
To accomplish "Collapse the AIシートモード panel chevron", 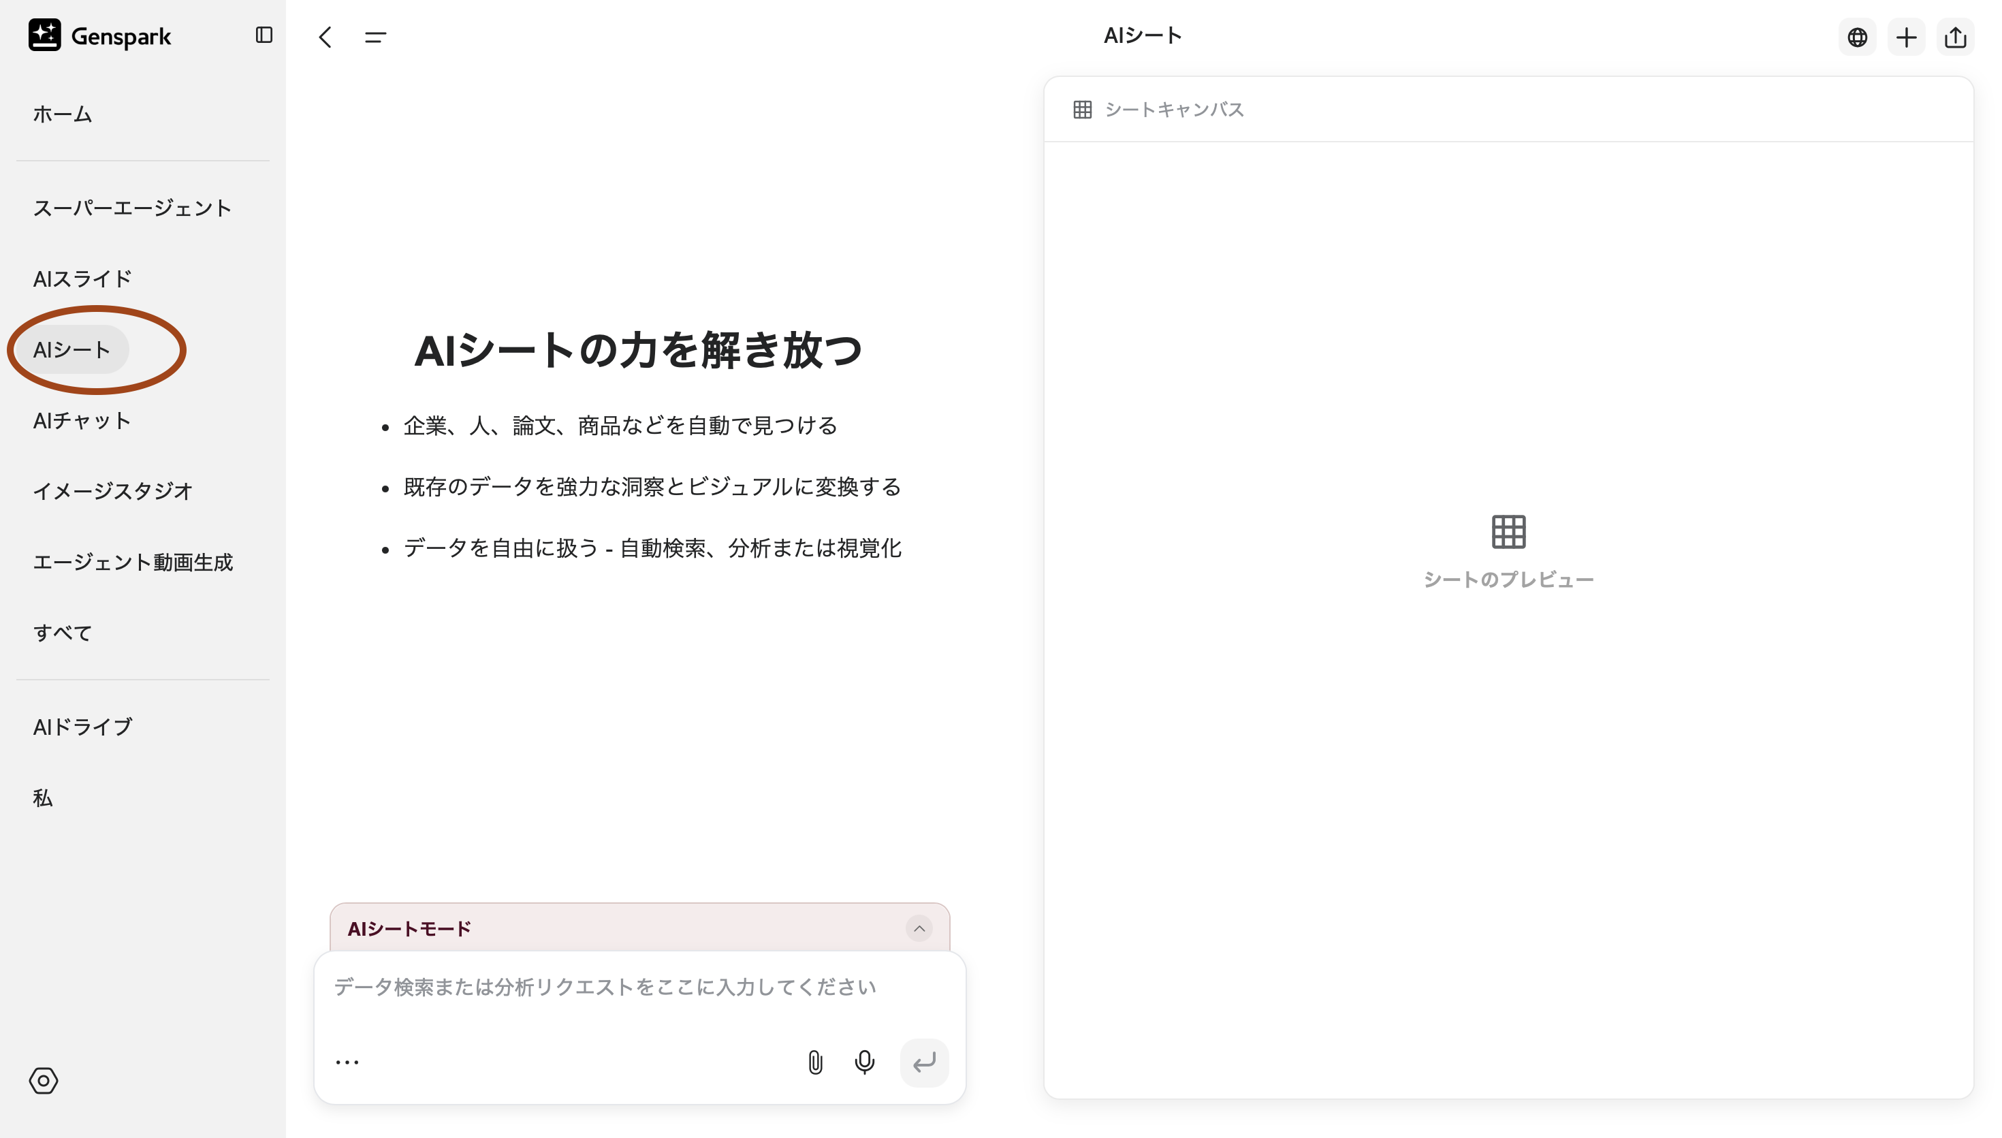I will [919, 928].
